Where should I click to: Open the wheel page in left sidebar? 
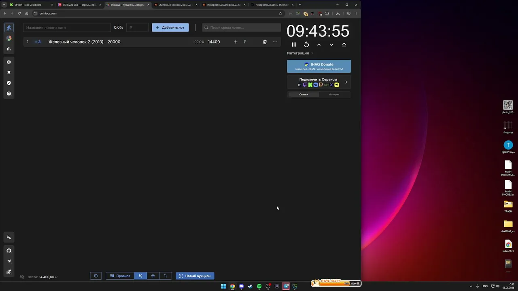pyautogui.click(x=9, y=38)
